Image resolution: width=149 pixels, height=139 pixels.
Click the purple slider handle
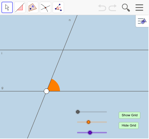point(90,132)
